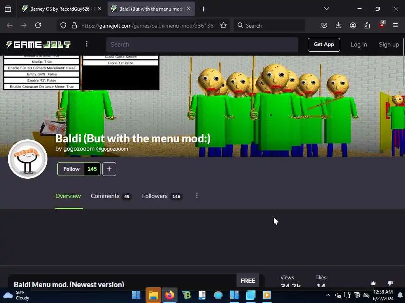Close the Baldi menu mod tab
This screenshot has height=303, width=405.
tap(189, 9)
